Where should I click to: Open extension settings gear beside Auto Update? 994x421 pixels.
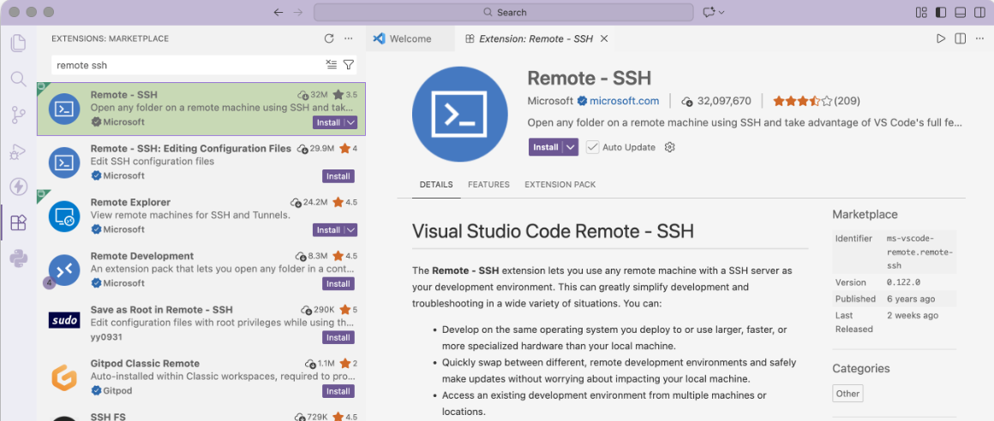point(669,147)
